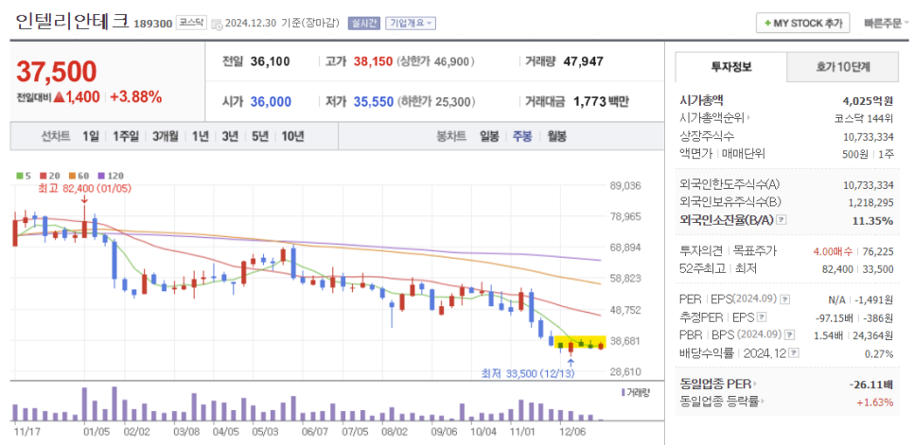This screenshot has height=445, width=914.
Task: Open help icon next to 추정PER EPS
Action: (762, 317)
